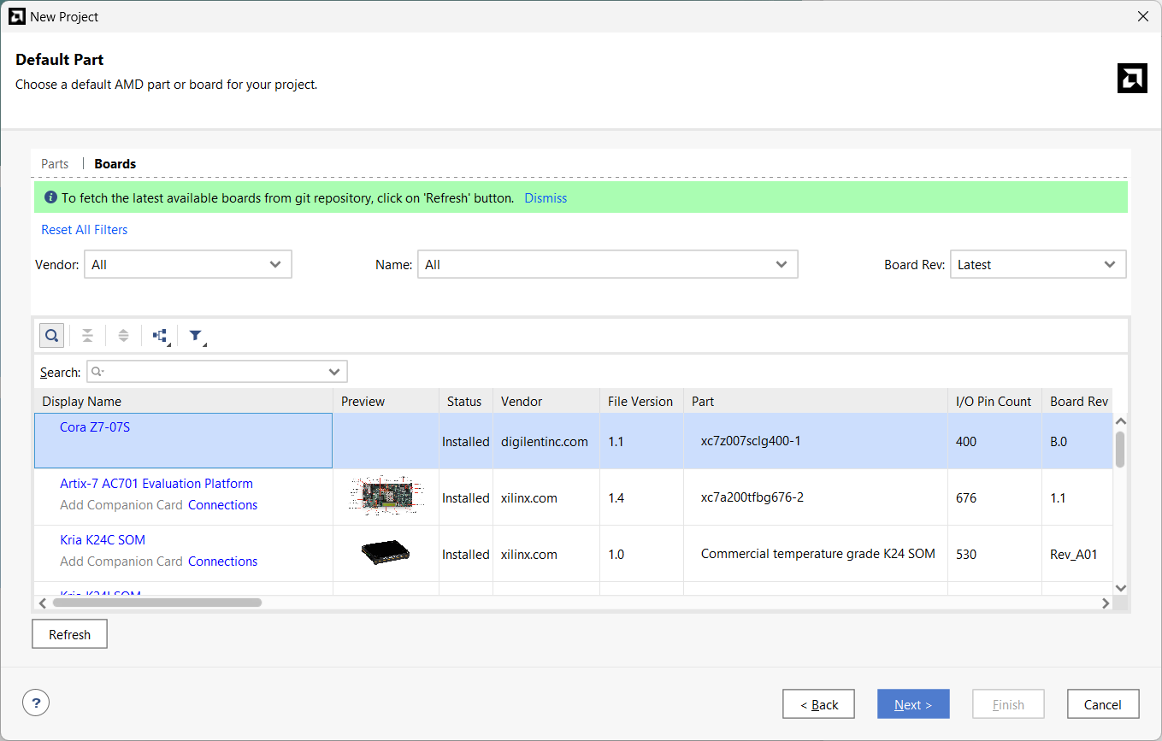Switch to the Parts tab

click(x=55, y=163)
